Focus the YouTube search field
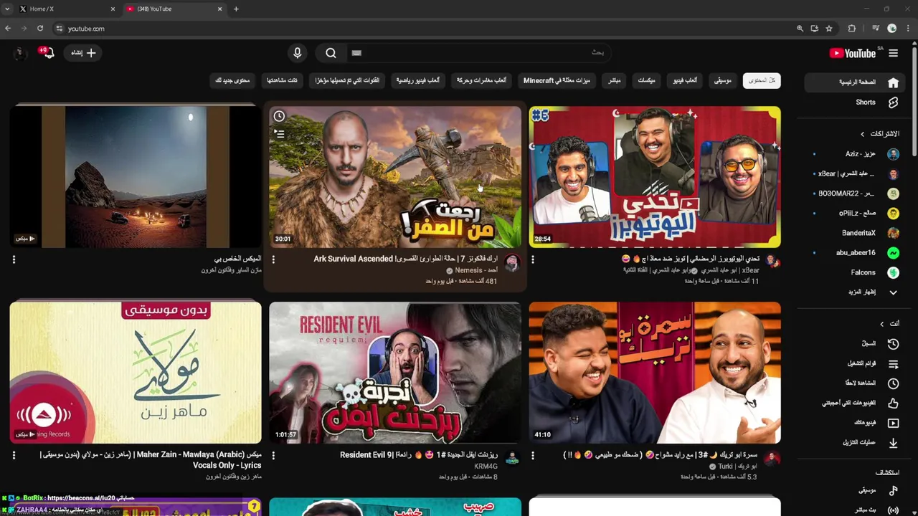Screen dimensions: 918x516 (481, 53)
